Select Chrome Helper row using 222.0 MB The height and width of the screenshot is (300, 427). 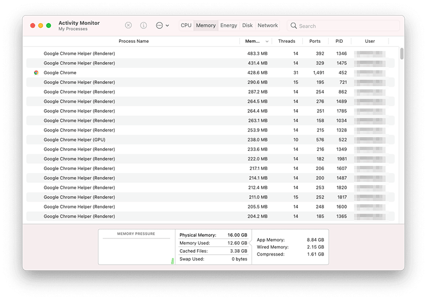click(210, 159)
